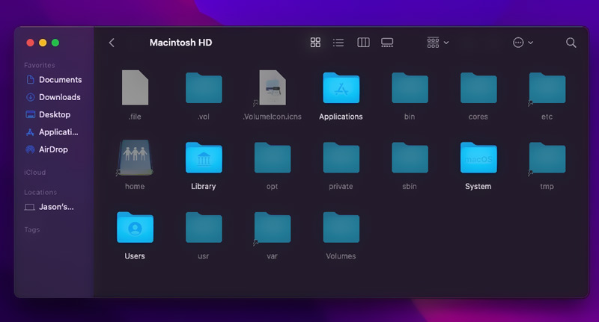Screen dimensions: 599x322
Task: Click the ".VolumeIcon.icns" file name label
Action: click(x=272, y=117)
